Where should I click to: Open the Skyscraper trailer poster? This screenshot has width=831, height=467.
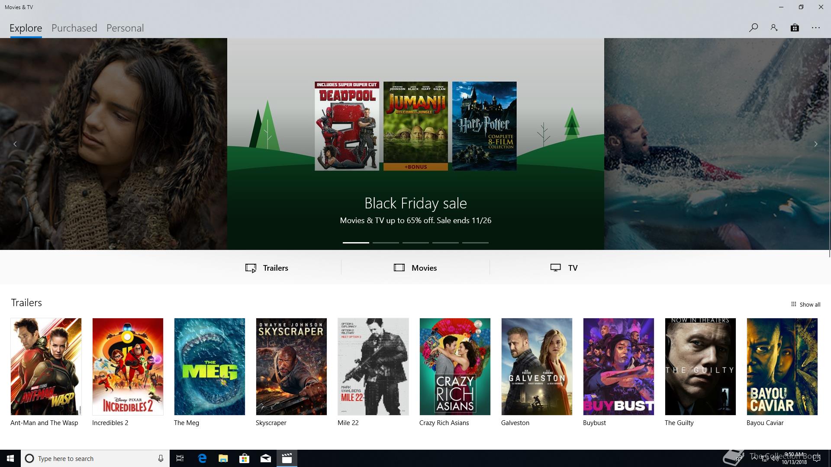[x=291, y=367]
